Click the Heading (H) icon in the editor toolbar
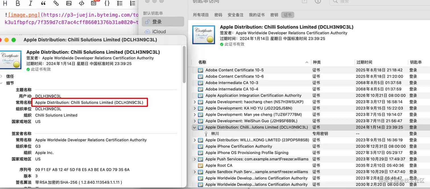Image resolution: width=430 pixels, height=189 pixels. pyautogui.click(x=5, y=3)
